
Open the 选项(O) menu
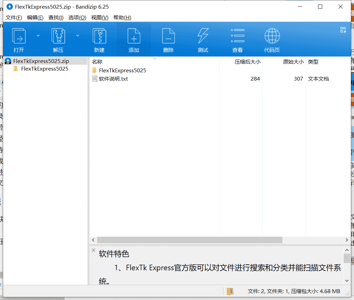point(77,18)
